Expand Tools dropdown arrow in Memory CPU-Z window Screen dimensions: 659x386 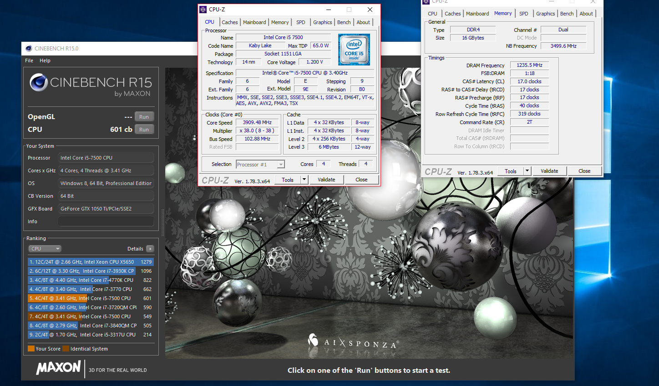click(x=527, y=171)
